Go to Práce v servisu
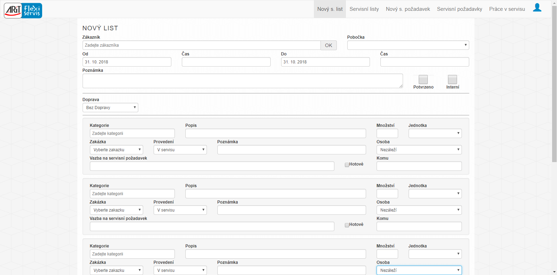 coord(506,9)
